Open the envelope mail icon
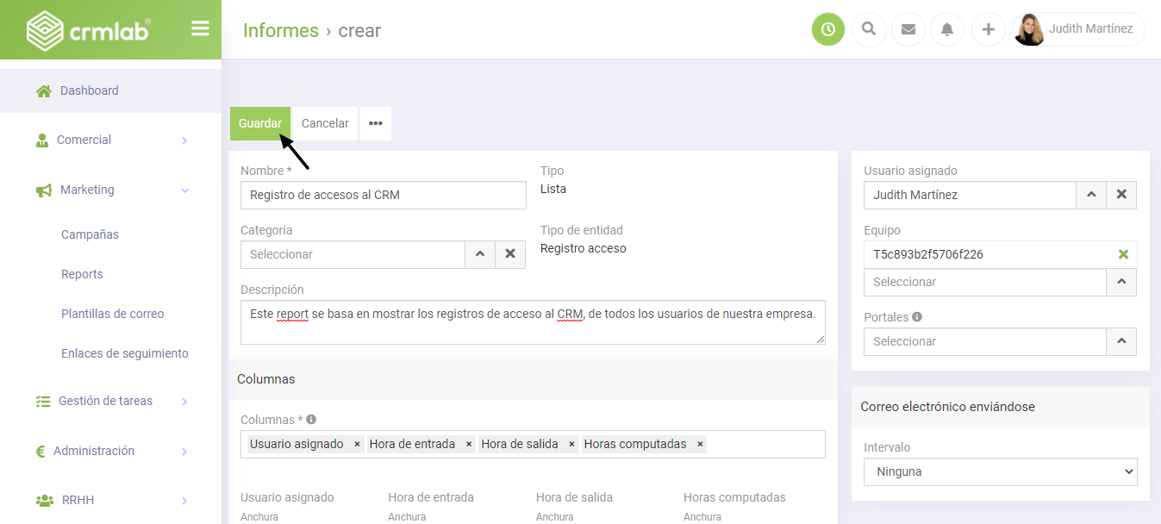Image resolution: width=1161 pixels, height=524 pixels. [x=908, y=29]
